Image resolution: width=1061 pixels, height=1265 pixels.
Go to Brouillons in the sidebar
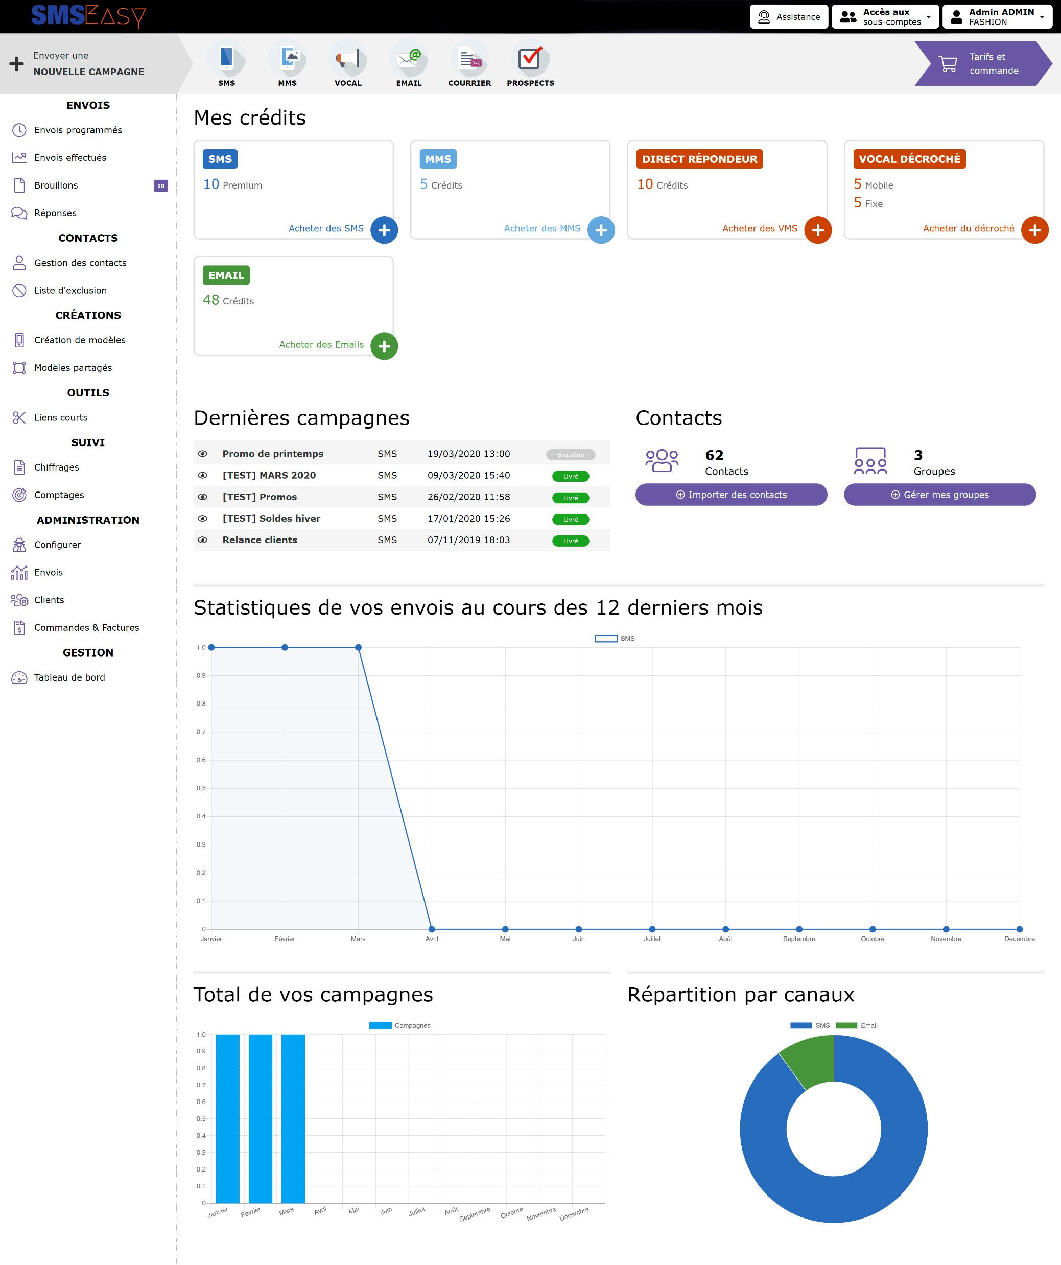click(56, 185)
